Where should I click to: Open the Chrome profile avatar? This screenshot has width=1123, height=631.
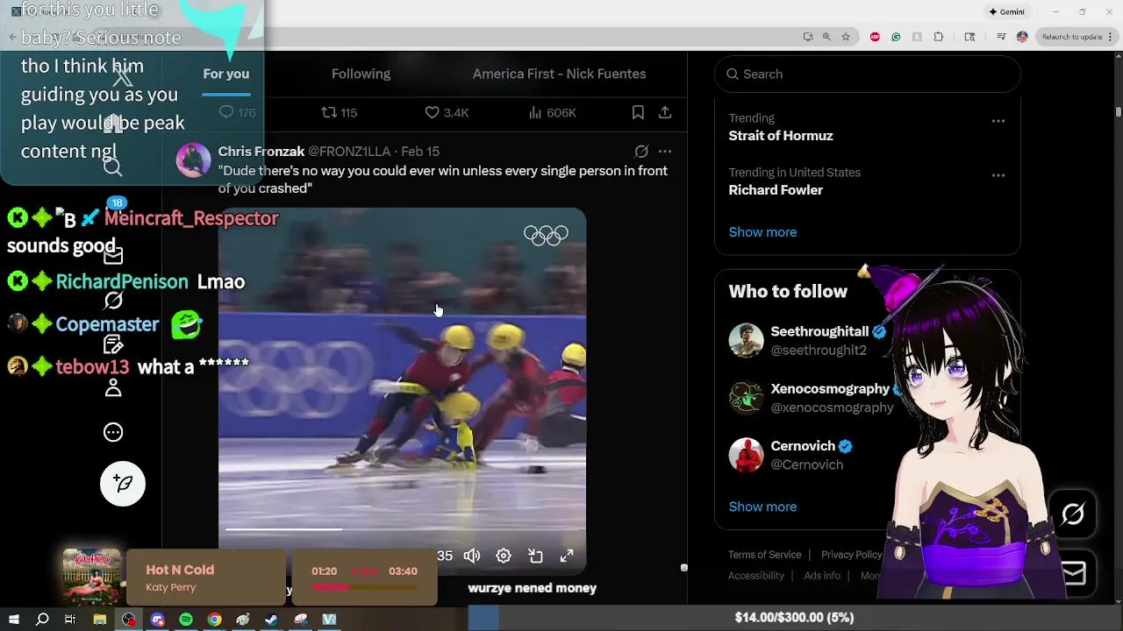pos(1022,37)
